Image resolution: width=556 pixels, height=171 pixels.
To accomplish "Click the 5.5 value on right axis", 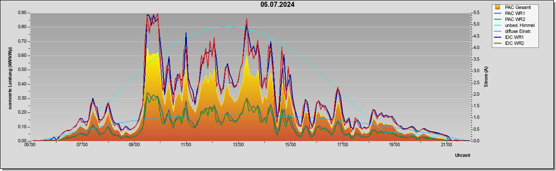I will pos(475,13).
